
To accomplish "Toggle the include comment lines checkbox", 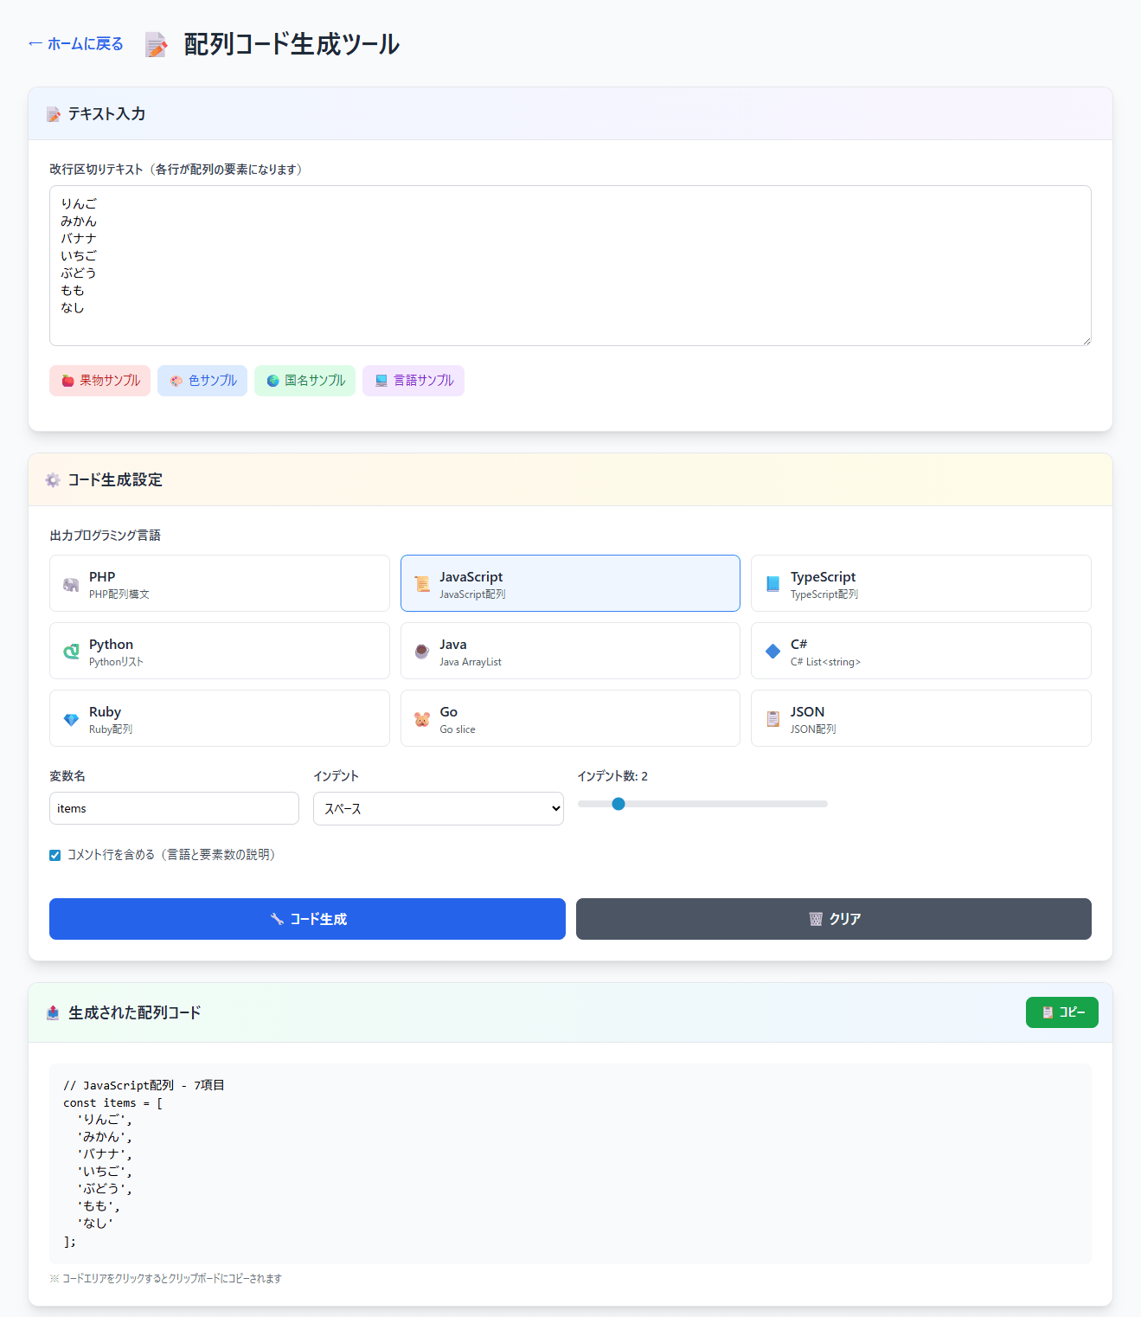I will click(x=55, y=855).
